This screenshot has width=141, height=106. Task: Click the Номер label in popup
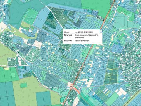click(x=67, y=32)
